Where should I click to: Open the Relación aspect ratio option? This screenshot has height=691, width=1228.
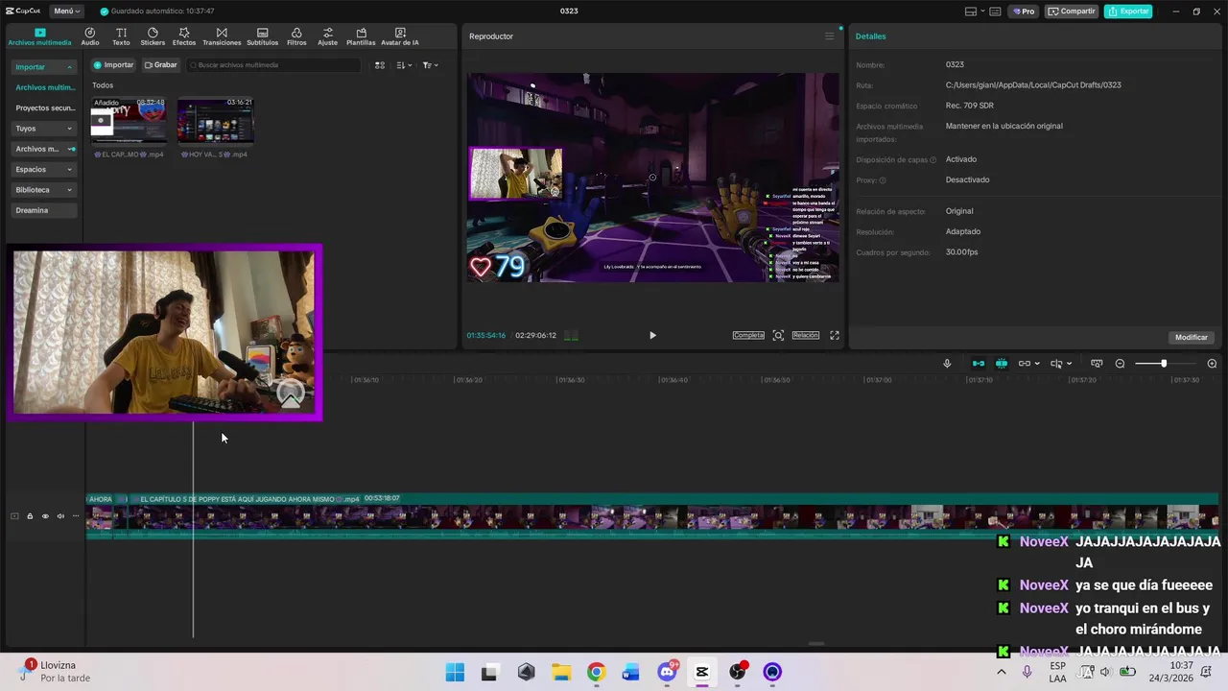[x=806, y=335]
